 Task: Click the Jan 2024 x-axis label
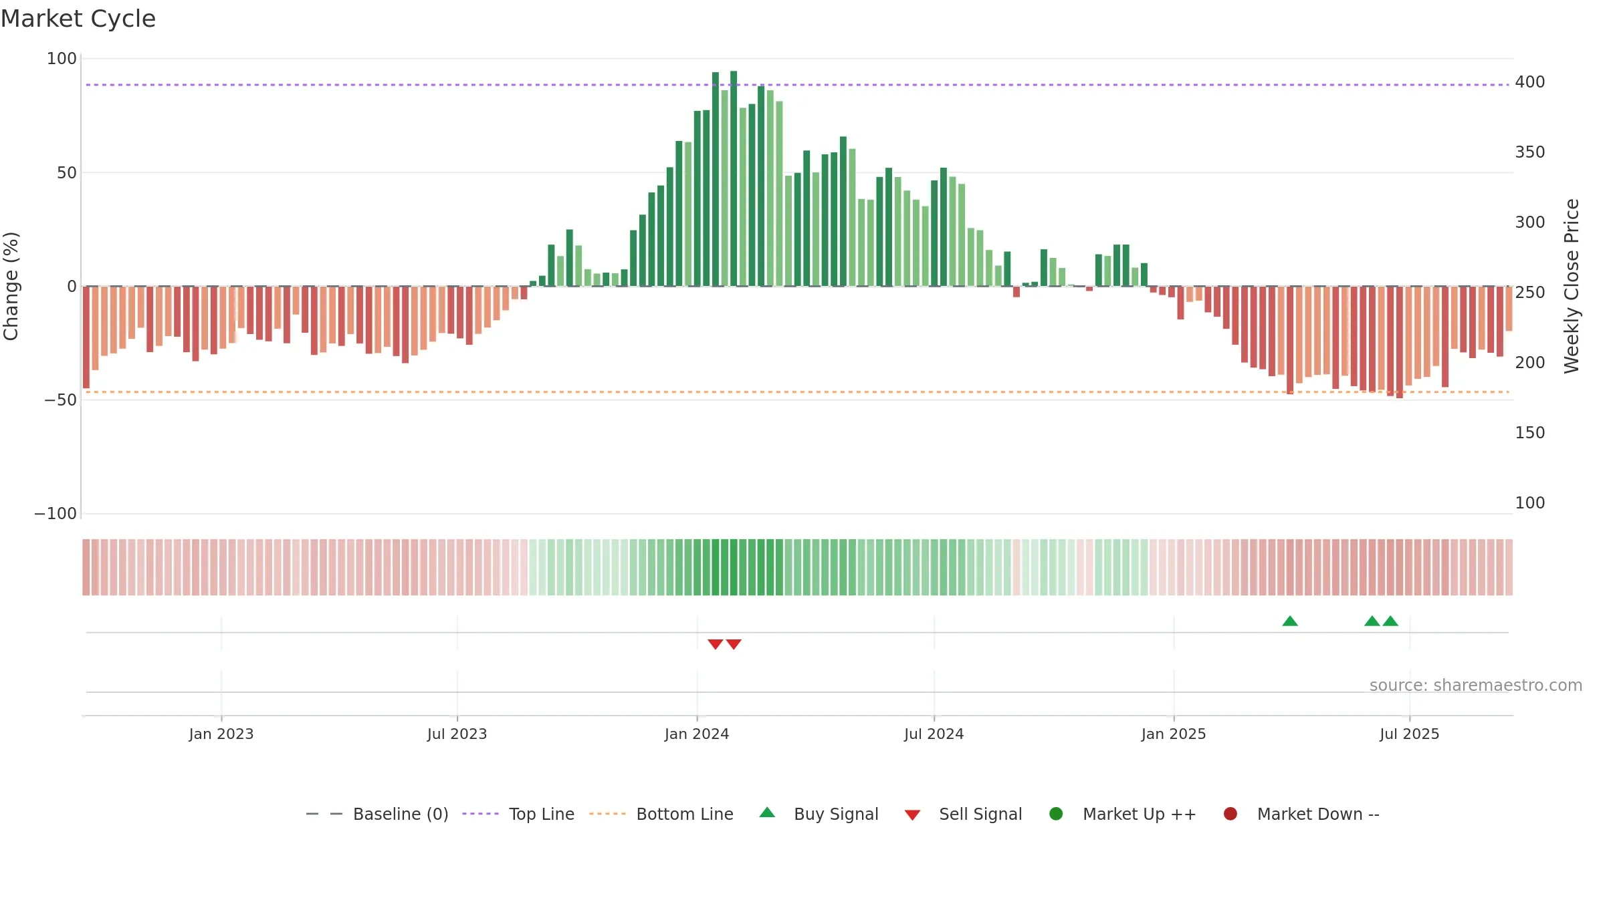(697, 734)
